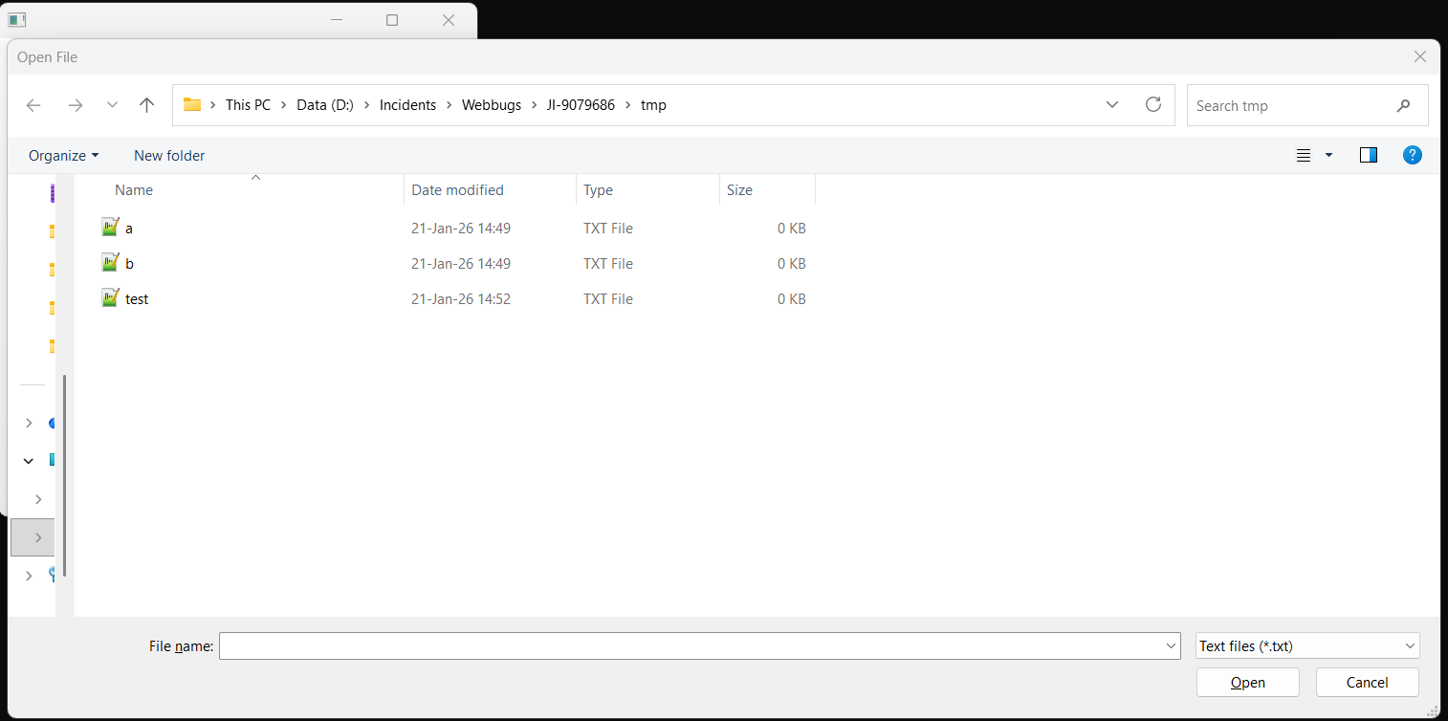Navigate to This PC breadcrumb

coord(248,105)
